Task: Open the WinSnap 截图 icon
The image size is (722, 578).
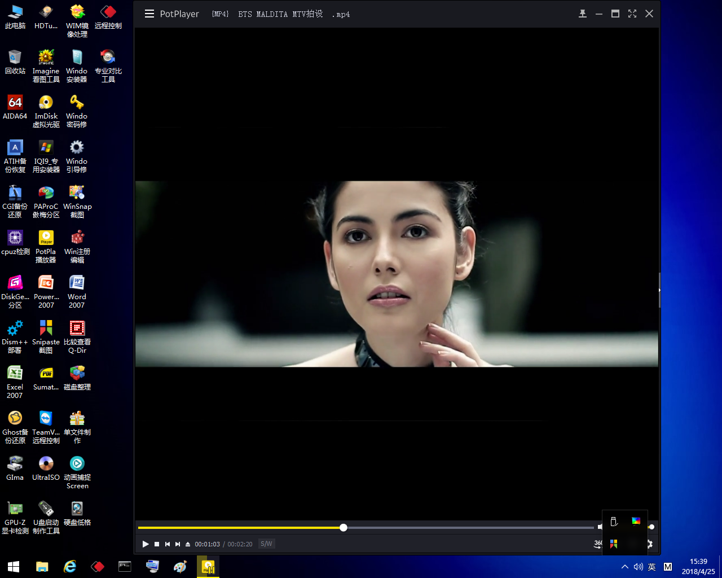Action: tap(77, 202)
